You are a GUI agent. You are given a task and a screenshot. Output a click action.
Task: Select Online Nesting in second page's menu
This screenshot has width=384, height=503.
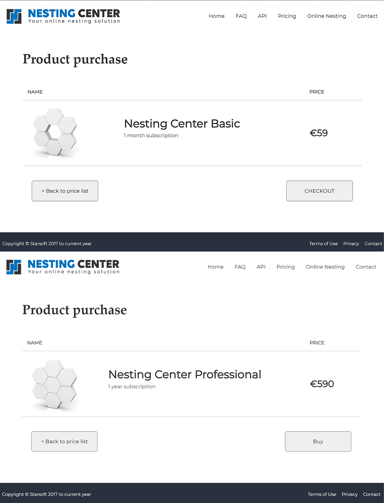[x=325, y=267]
